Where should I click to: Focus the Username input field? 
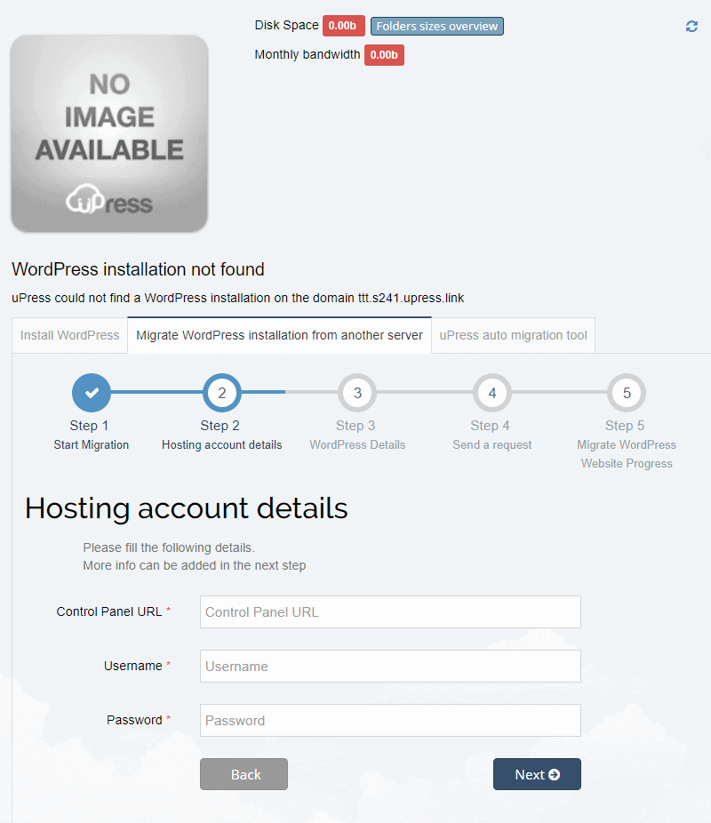(390, 666)
